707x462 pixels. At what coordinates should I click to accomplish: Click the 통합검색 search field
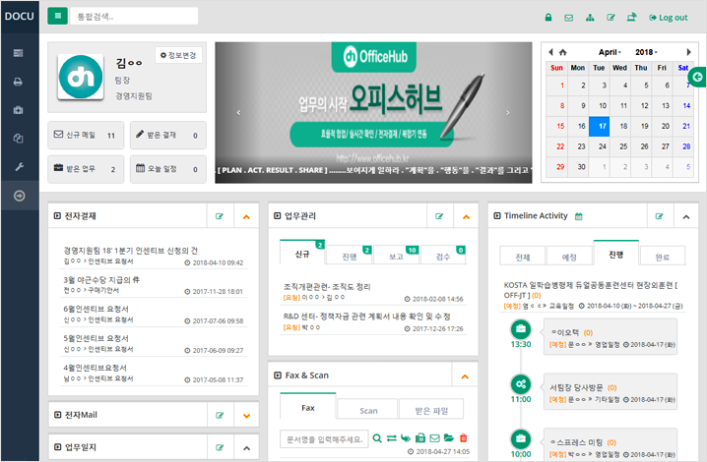point(134,16)
